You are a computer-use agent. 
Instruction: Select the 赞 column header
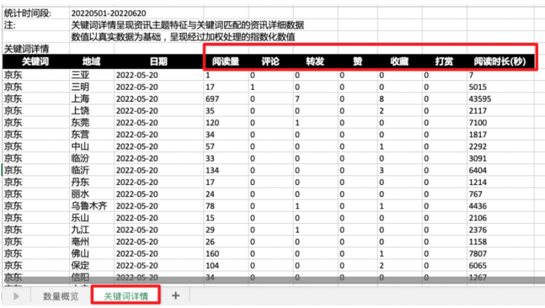(357, 62)
